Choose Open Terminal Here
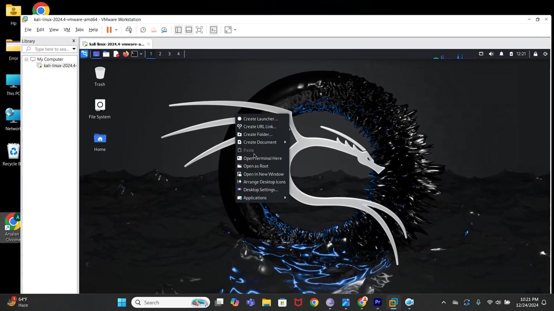 click(x=262, y=158)
